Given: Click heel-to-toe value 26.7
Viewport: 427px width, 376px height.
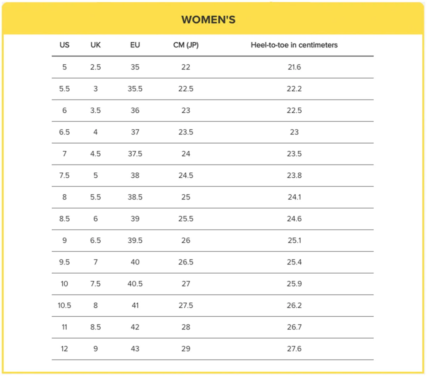Looking at the screenshot, I should (x=294, y=327).
